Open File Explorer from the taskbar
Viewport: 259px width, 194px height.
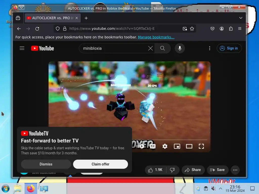point(17,188)
